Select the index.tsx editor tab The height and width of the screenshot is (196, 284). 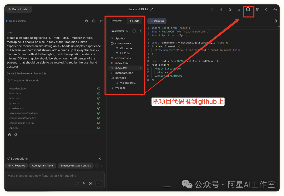[157, 21]
